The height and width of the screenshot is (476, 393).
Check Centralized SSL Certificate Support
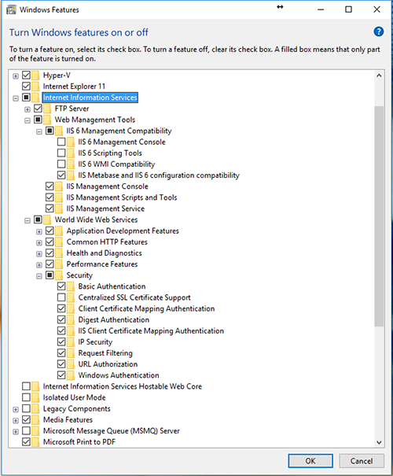pyautogui.click(x=61, y=297)
